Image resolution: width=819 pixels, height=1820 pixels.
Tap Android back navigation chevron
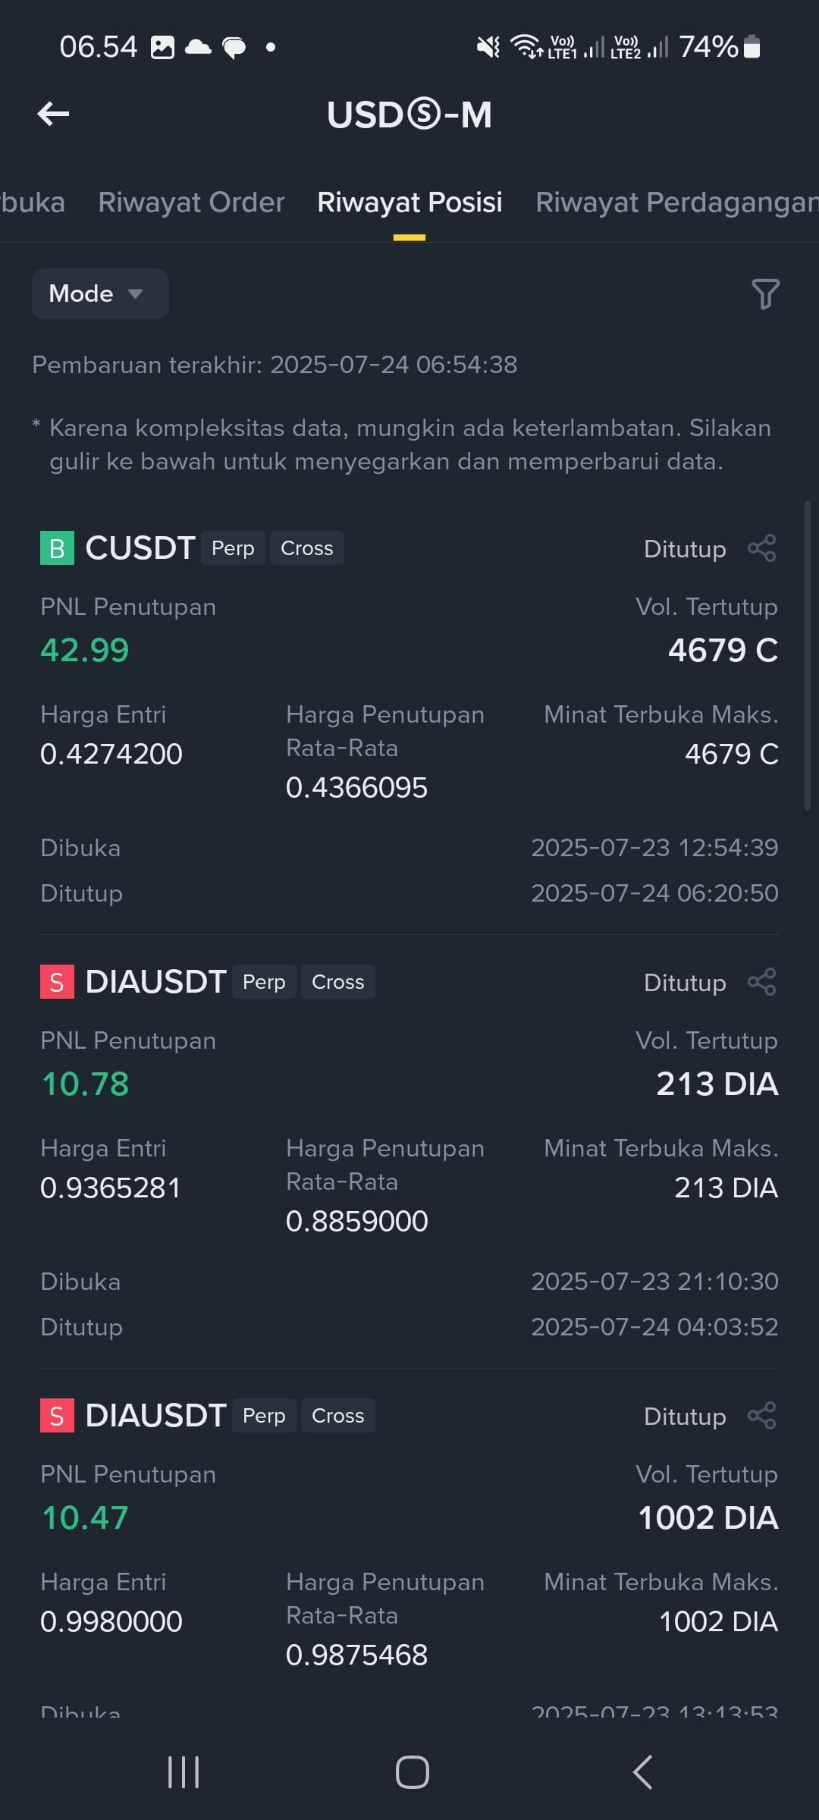(x=642, y=1772)
